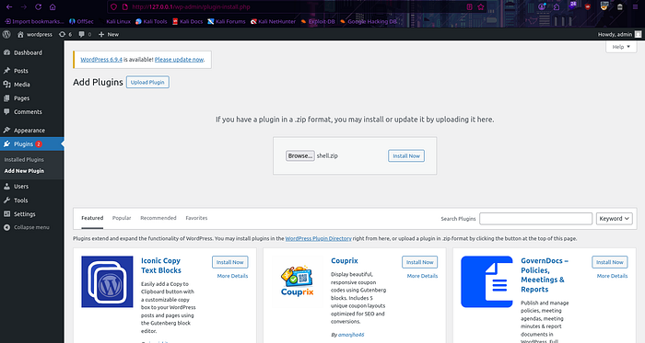This screenshot has height=343, width=645.
Task: Click the GovernDocs plugin thumbnail
Action: click(487, 282)
